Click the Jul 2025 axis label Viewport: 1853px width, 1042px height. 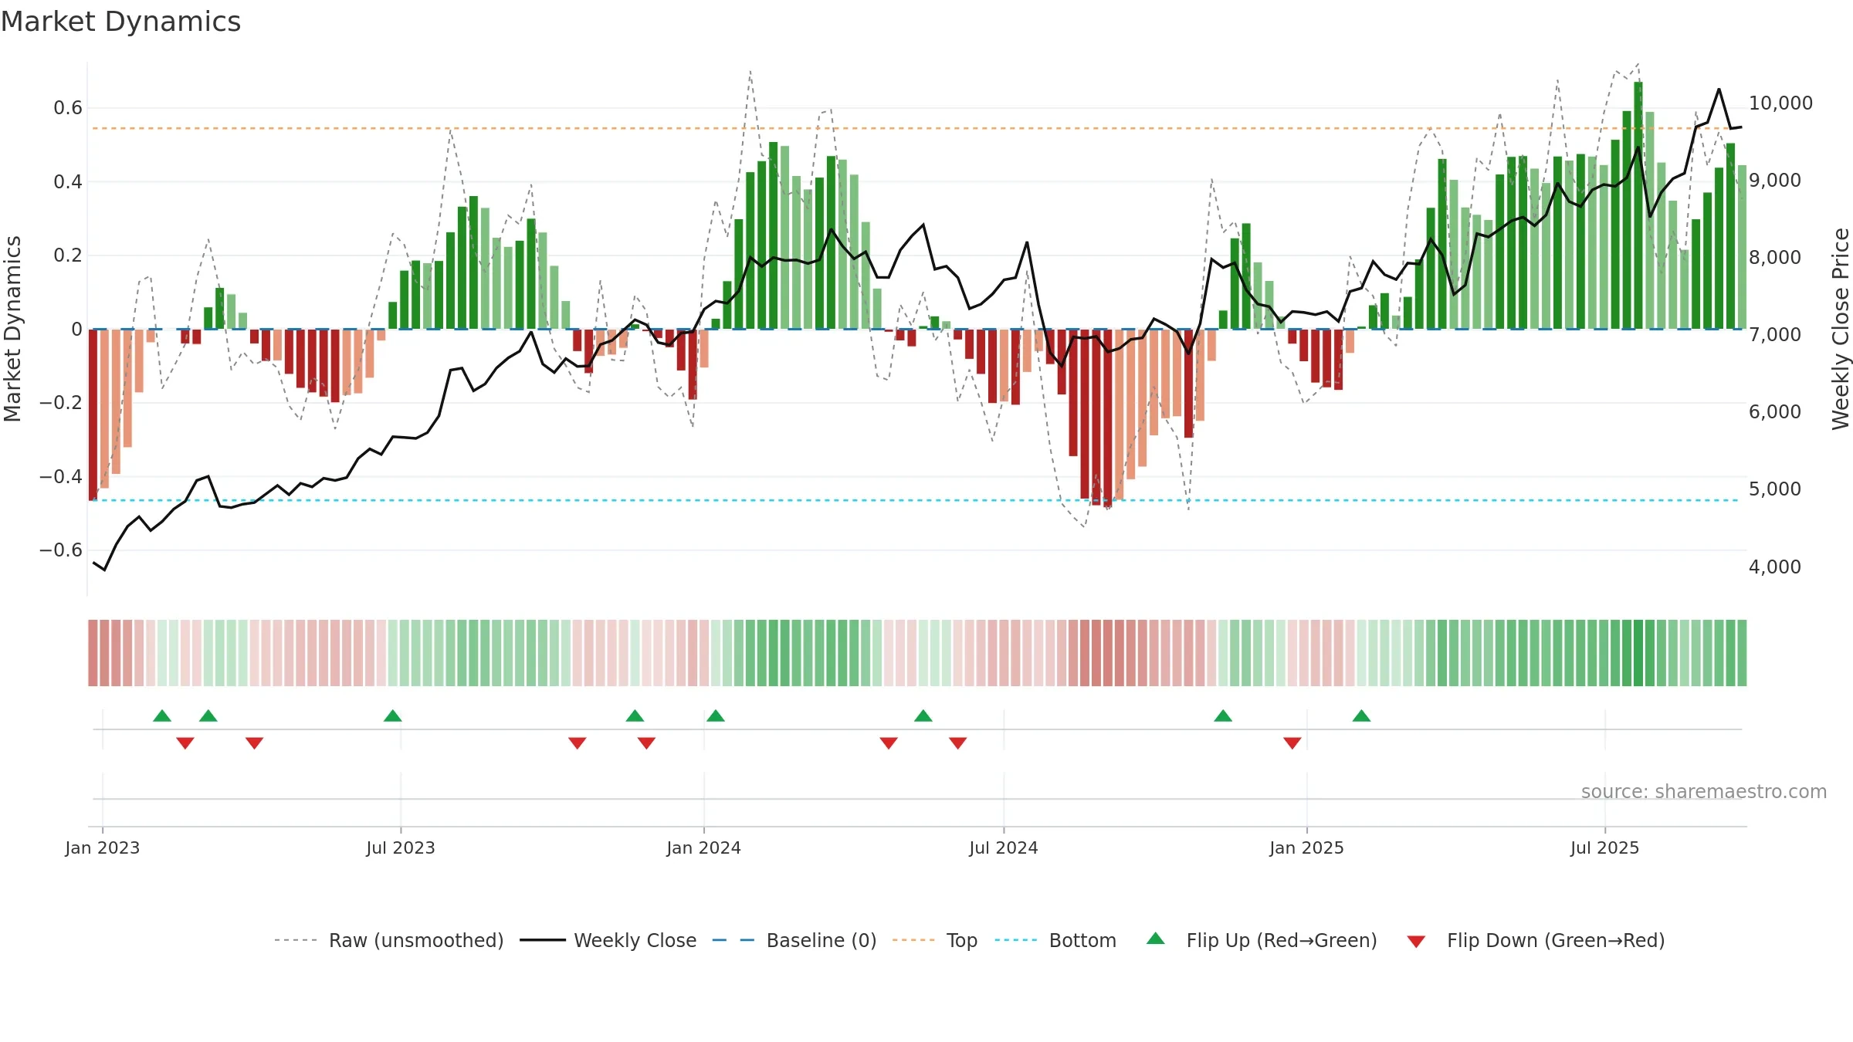[1605, 847]
